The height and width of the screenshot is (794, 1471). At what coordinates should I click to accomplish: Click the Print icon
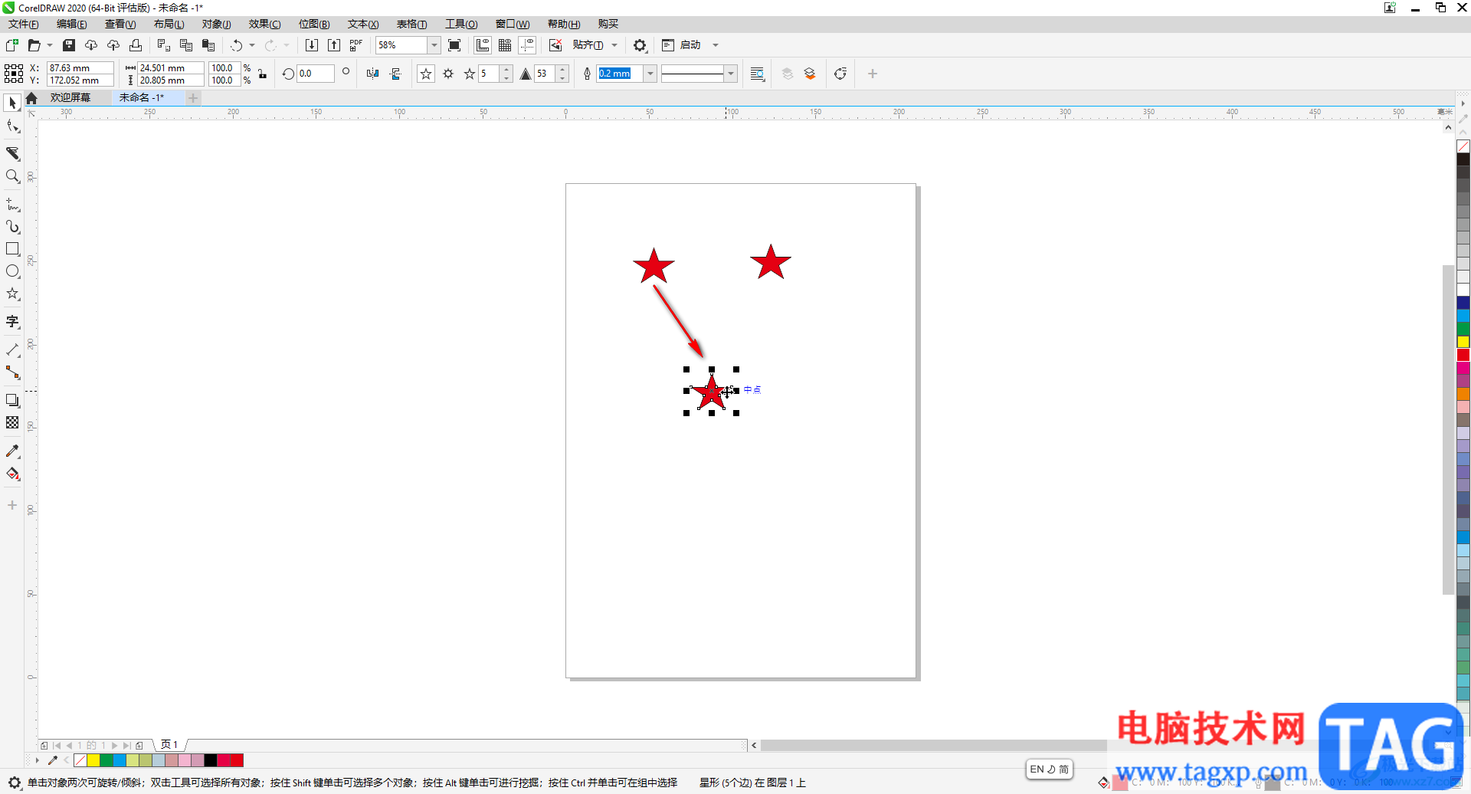[x=136, y=45]
